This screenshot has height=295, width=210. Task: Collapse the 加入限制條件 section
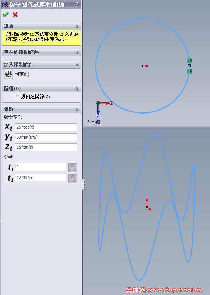pyautogui.click(x=77, y=65)
